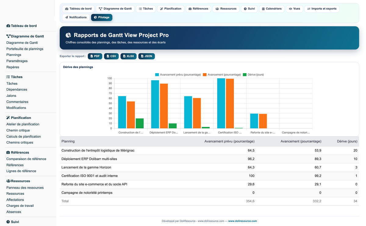The image size is (366, 226).
Task: Click the Planning column header
Action: (x=68, y=141)
